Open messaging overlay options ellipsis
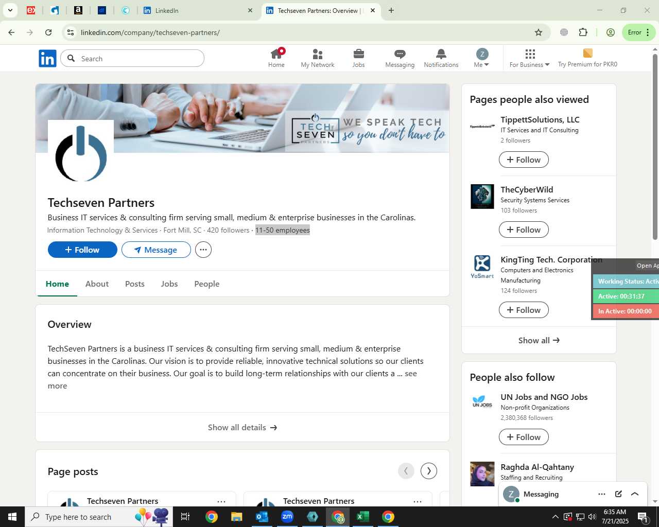Image resolution: width=659 pixels, height=527 pixels. click(x=602, y=494)
